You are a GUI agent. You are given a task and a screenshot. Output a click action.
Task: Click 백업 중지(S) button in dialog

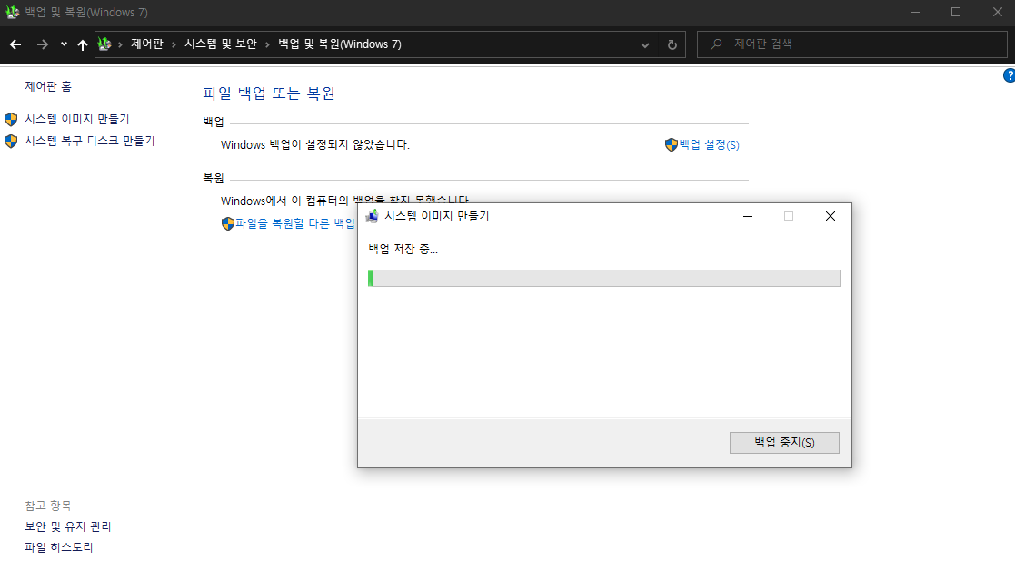coord(784,443)
